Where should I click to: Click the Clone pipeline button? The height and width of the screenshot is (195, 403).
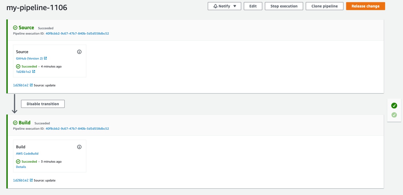tap(324, 6)
